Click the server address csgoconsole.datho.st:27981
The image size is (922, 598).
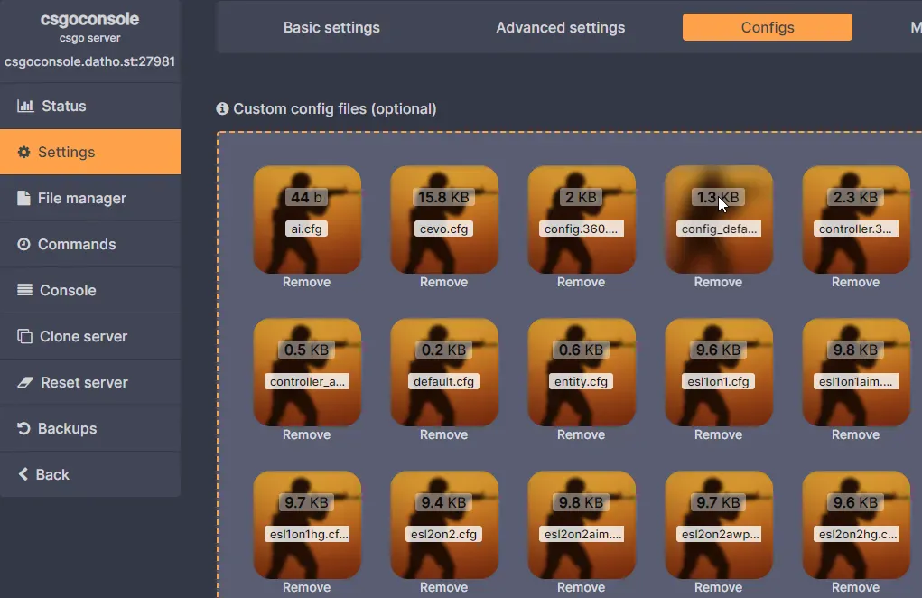[x=90, y=61]
